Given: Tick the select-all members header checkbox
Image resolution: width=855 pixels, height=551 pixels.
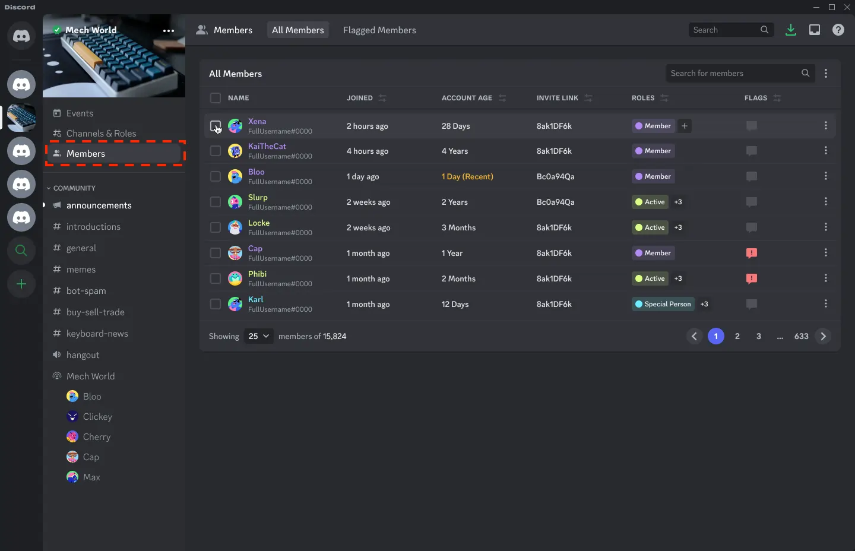Looking at the screenshot, I should [x=216, y=98].
